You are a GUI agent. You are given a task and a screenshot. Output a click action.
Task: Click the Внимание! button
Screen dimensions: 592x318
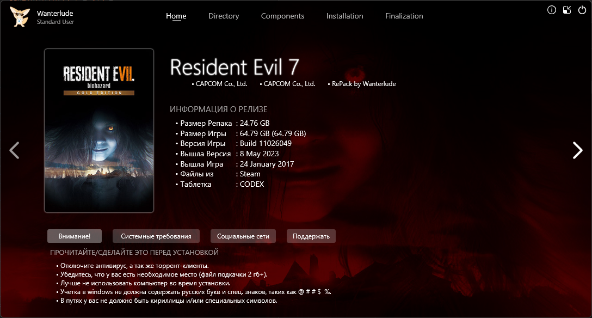[x=75, y=236]
